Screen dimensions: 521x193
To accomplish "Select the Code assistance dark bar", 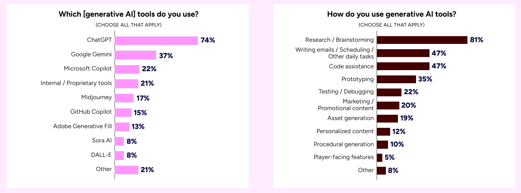I will click(403, 66).
